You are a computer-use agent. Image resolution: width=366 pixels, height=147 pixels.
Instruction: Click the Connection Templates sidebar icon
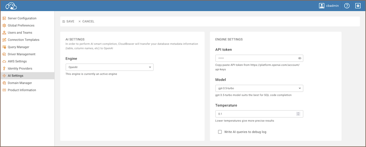click(4, 40)
